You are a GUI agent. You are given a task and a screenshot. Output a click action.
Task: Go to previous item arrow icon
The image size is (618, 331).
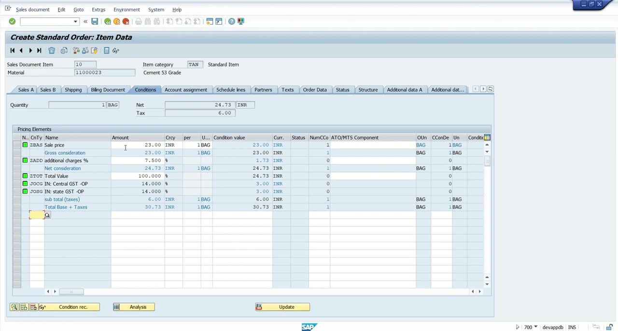point(21,50)
